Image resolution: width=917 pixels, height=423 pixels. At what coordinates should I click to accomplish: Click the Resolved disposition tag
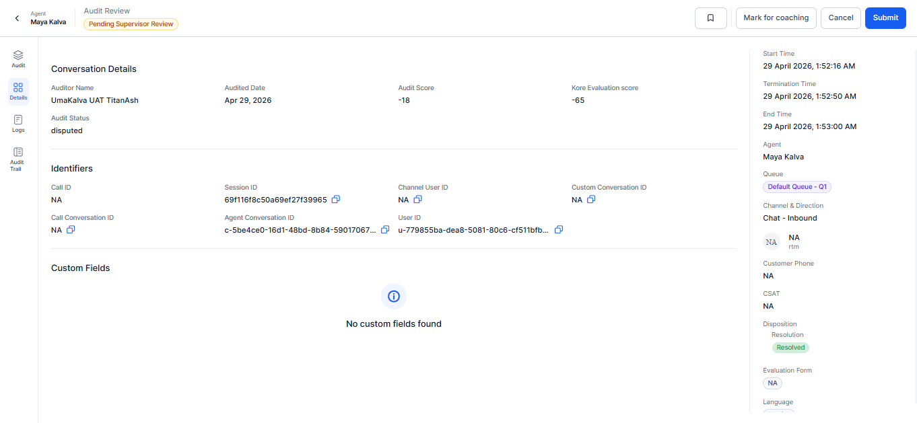(x=790, y=348)
